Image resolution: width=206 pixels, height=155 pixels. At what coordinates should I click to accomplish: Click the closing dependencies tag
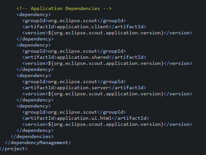32,136
